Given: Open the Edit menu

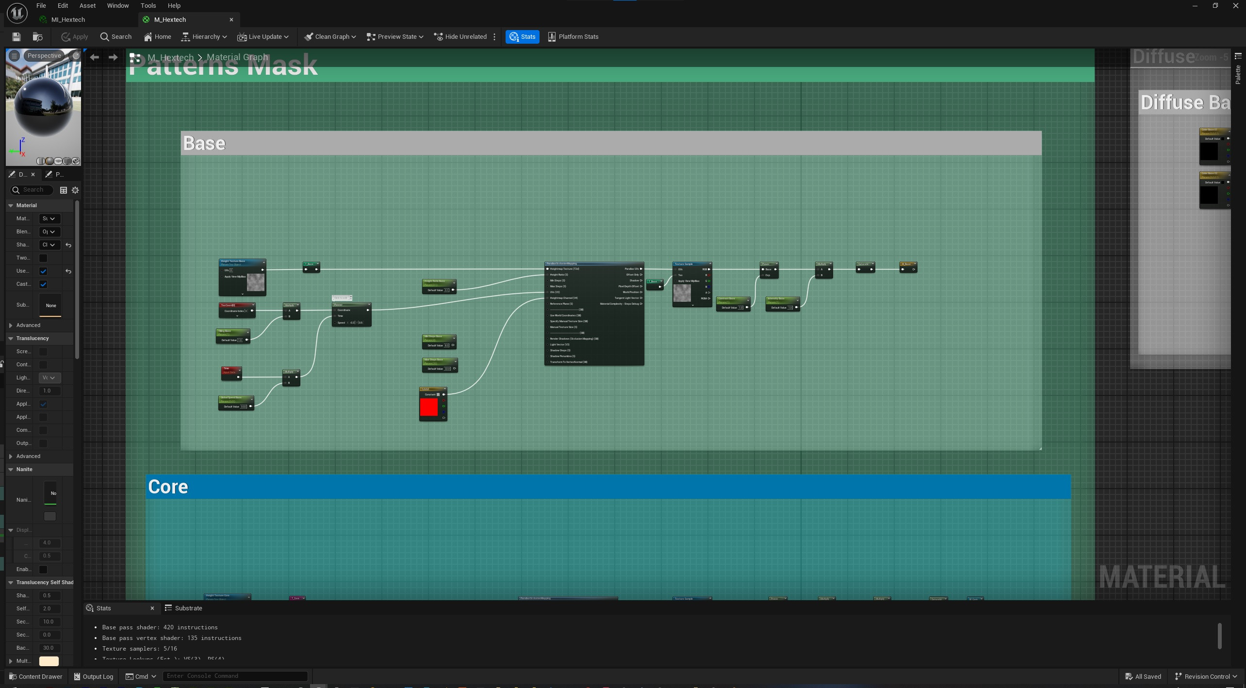Looking at the screenshot, I should click(63, 6).
